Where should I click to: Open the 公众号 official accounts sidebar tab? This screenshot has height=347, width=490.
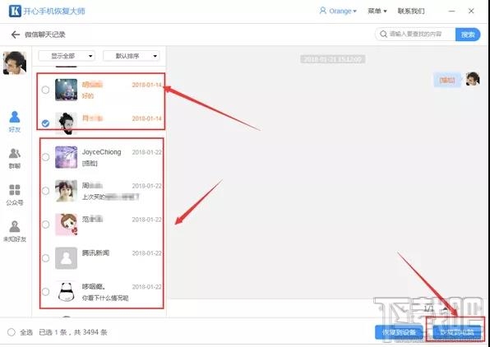(15, 195)
